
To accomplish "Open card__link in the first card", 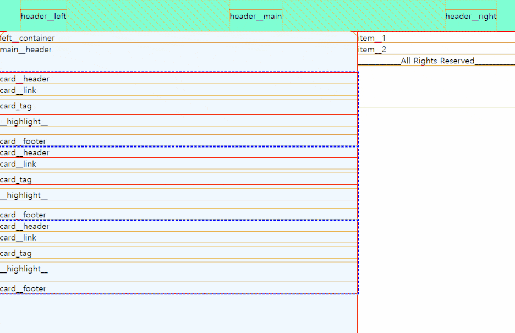I will (179, 90).
